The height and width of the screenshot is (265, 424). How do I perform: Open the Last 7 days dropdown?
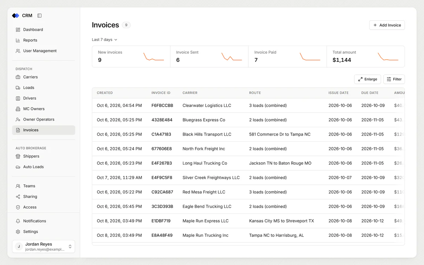click(105, 40)
